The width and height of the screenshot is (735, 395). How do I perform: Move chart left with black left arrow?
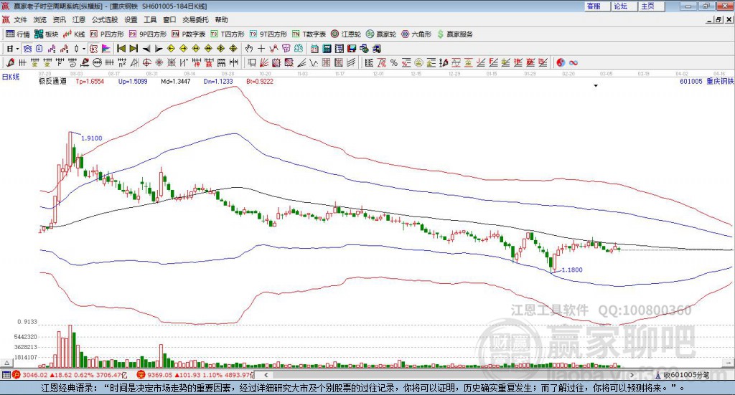(146, 49)
